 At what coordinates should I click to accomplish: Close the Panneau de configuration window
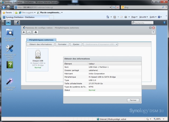153,28
